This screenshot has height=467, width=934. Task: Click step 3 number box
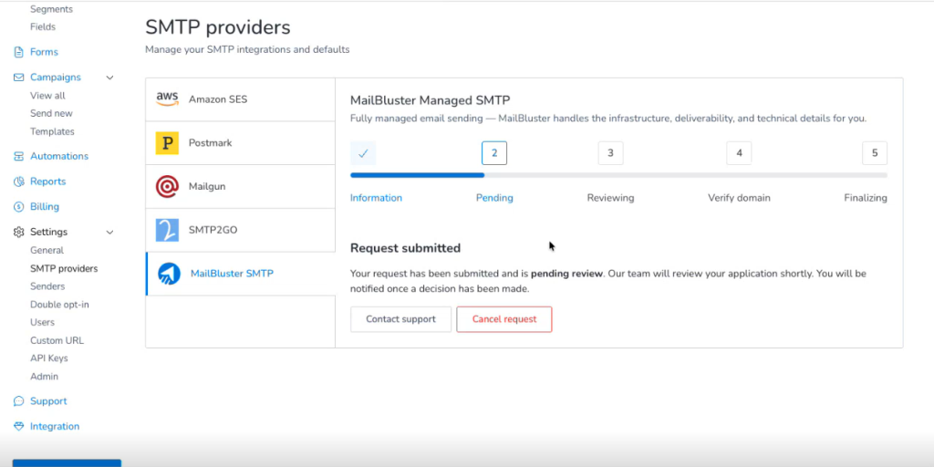pyautogui.click(x=610, y=153)
